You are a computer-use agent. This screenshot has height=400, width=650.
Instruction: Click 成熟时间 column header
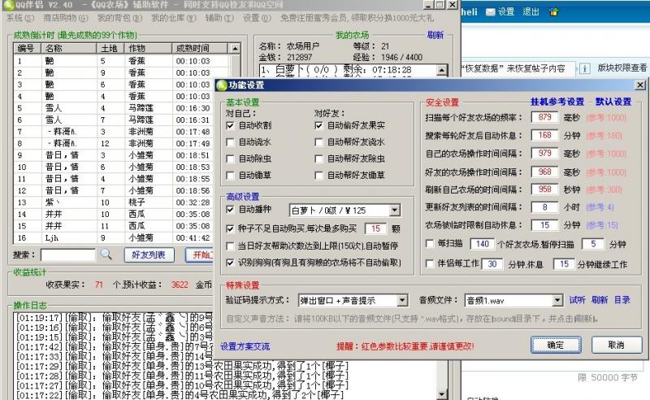click(200, 49)
